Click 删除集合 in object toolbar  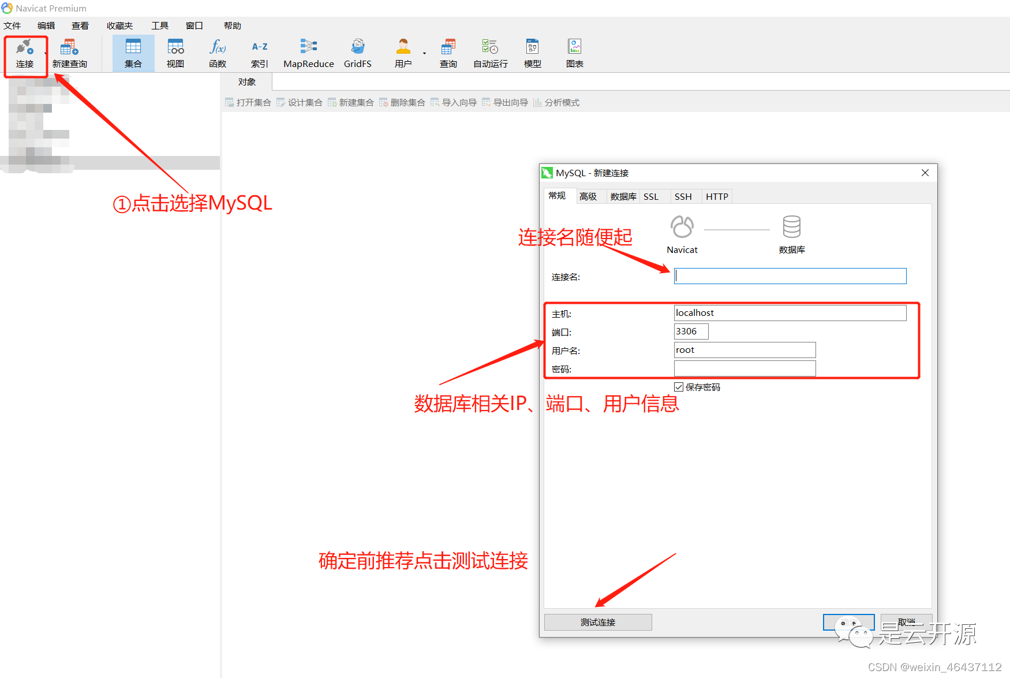tap(402, 102)
